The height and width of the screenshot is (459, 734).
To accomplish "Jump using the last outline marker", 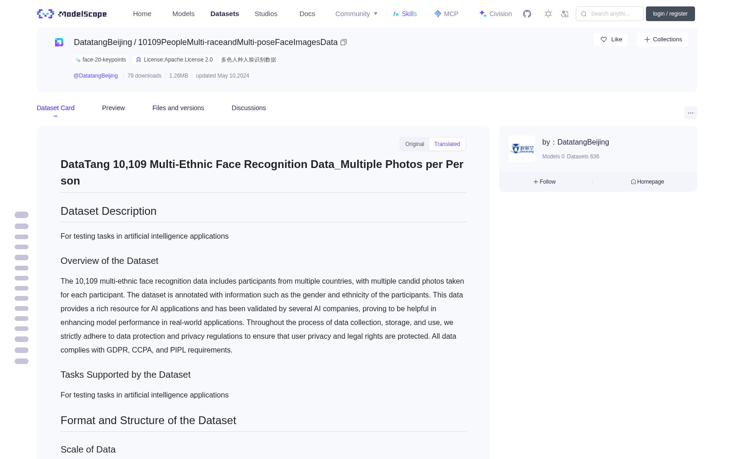I will 22,361.
